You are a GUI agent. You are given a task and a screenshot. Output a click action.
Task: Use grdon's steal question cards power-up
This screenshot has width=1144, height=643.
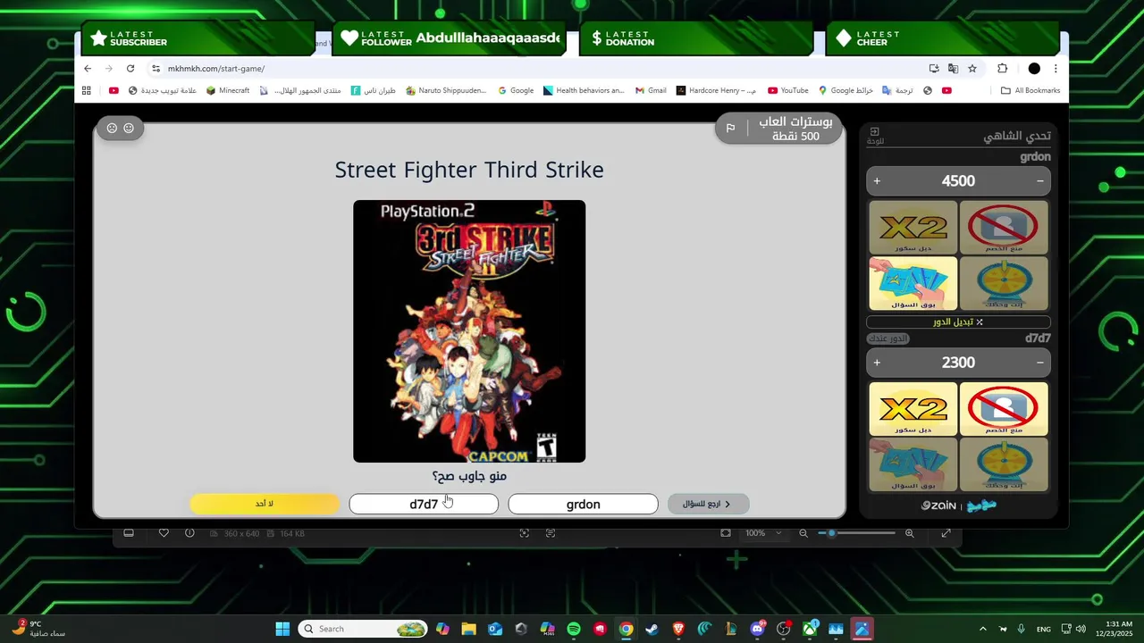point(913,283)
